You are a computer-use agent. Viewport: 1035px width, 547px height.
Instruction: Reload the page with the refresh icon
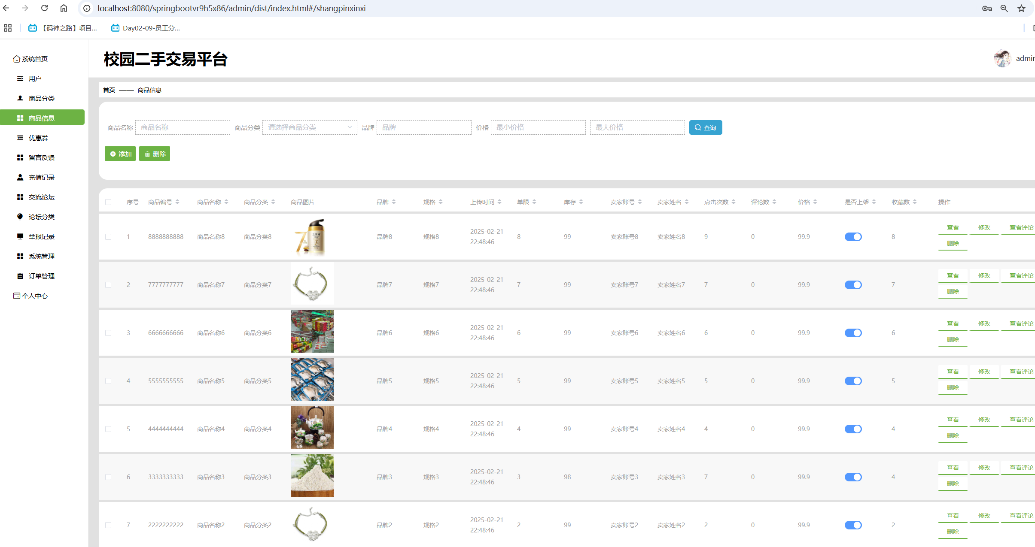pyautogui.click(x=44, y=8)
